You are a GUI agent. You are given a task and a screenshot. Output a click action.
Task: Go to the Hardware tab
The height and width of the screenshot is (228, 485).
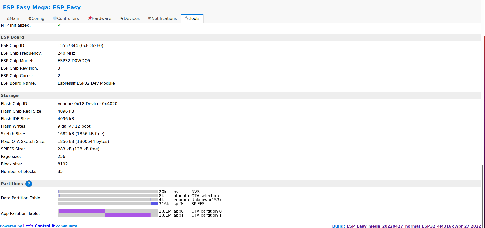tap(99, 19)
